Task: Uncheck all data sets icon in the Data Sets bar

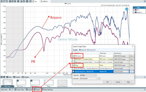Action: pyautogui.click(x=12, y=90)
